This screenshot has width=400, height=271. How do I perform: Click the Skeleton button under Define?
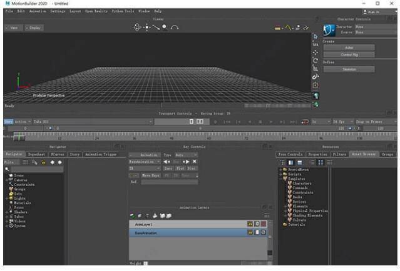[349, 69]
